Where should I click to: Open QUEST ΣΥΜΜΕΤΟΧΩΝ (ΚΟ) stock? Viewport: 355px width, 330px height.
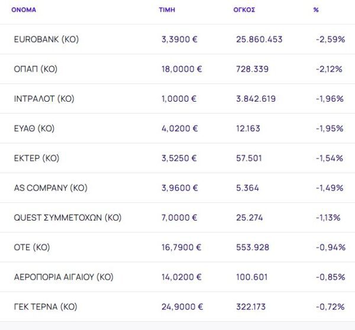click(67, 218)
